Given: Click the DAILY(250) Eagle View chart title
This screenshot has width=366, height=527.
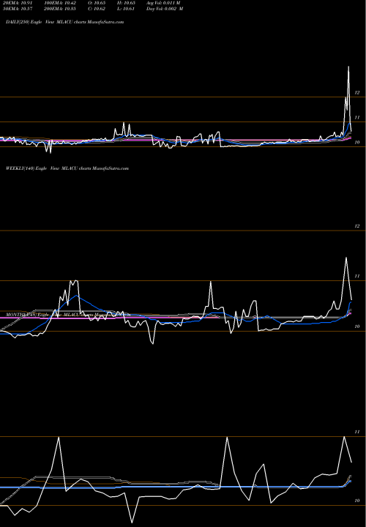Looking at the screenshot, I should 65,22.
